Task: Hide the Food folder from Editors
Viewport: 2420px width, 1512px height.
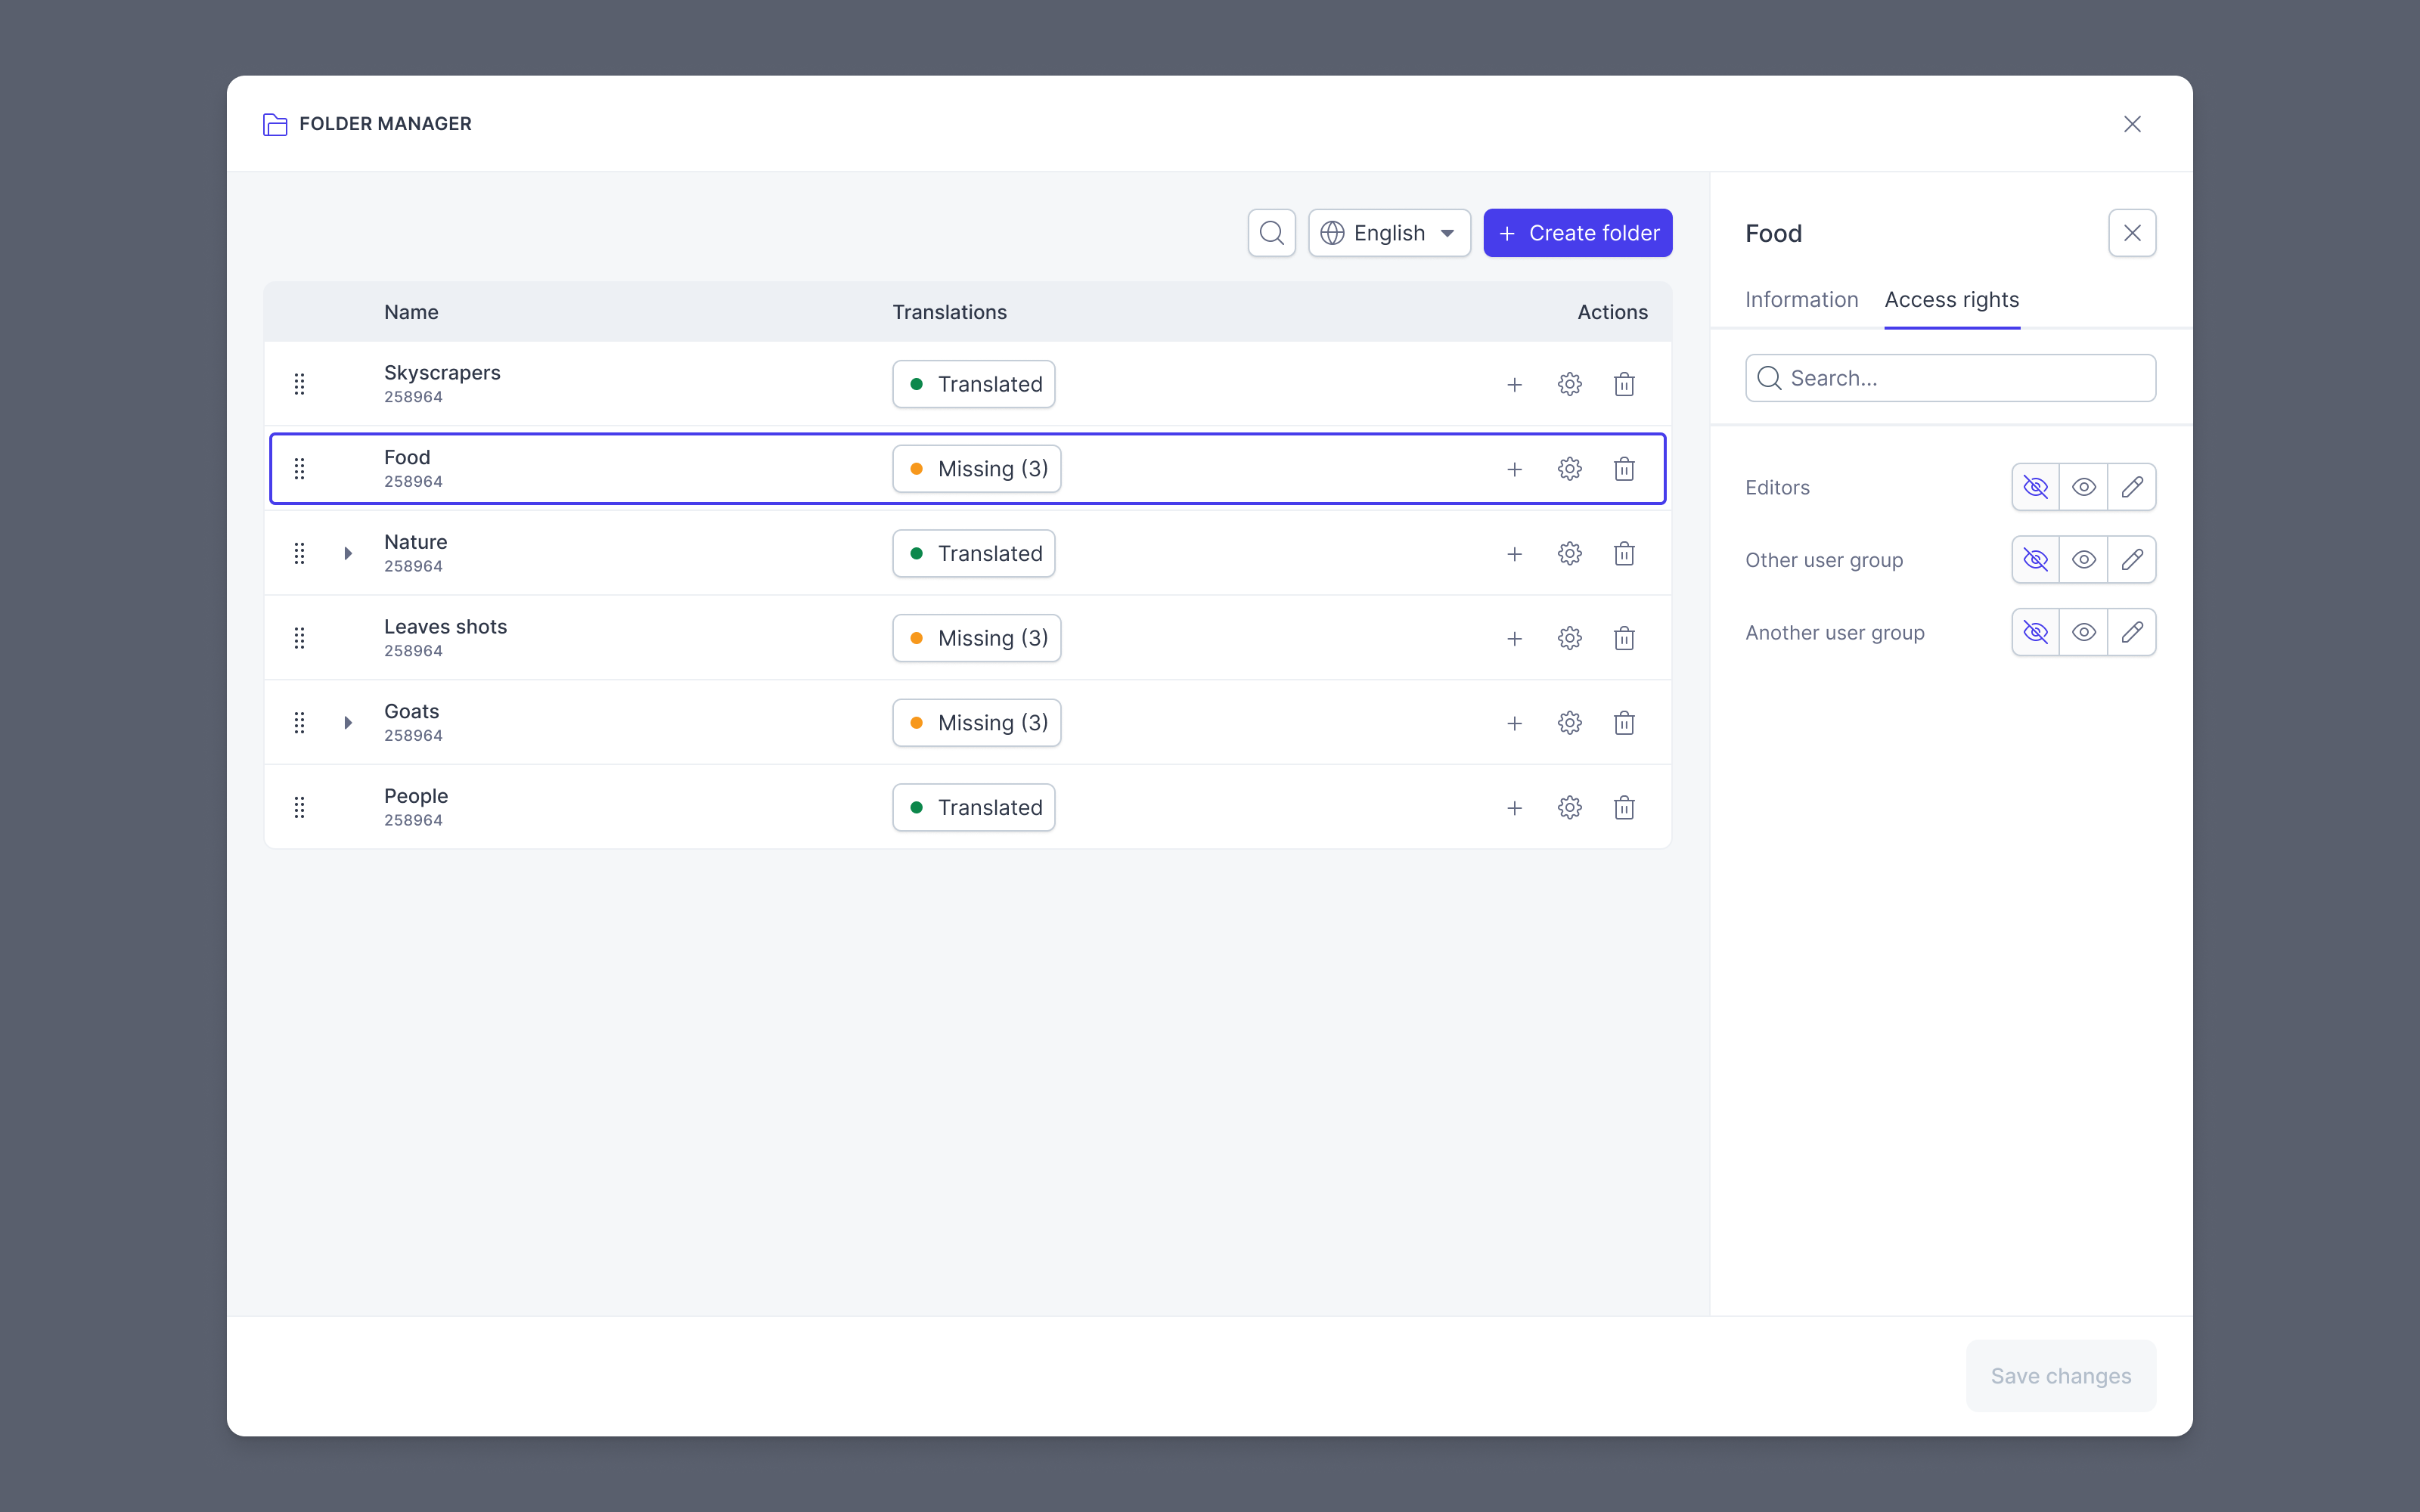Action: [x=2036, y=487]
